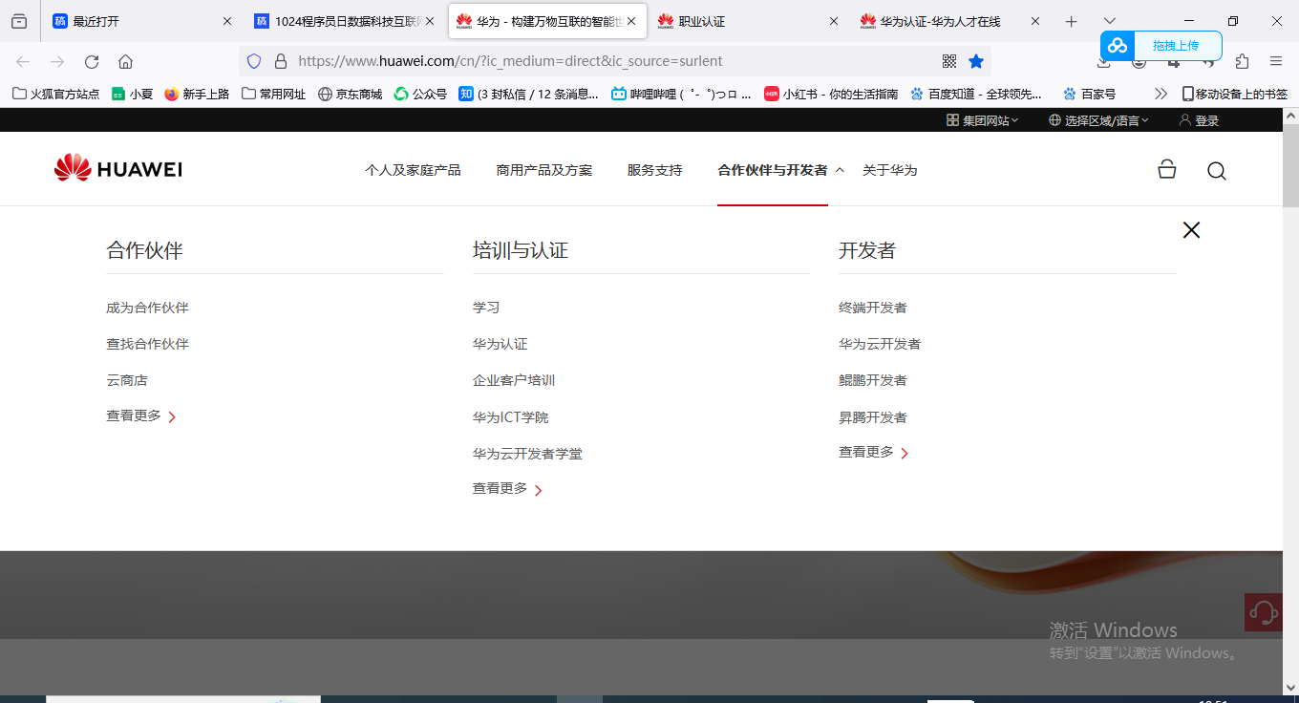Click 查找合作伙伴 link
This screenshot has width=1299, height=703.
coord(147,344)
